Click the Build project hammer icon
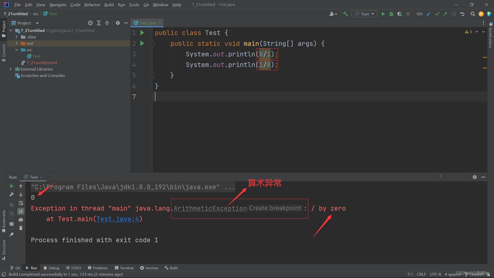This screenshot has height=278, width=494. (345, 14)
